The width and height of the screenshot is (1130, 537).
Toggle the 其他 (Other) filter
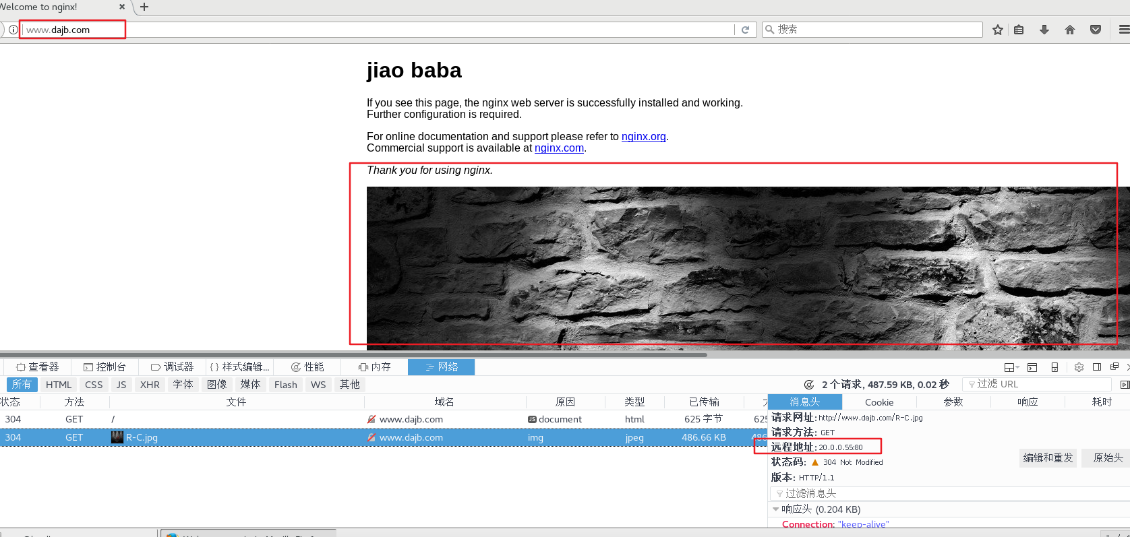349,385
